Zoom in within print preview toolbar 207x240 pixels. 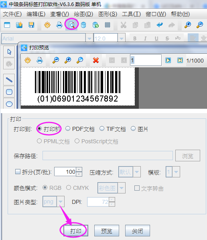[x=68, y=60]
